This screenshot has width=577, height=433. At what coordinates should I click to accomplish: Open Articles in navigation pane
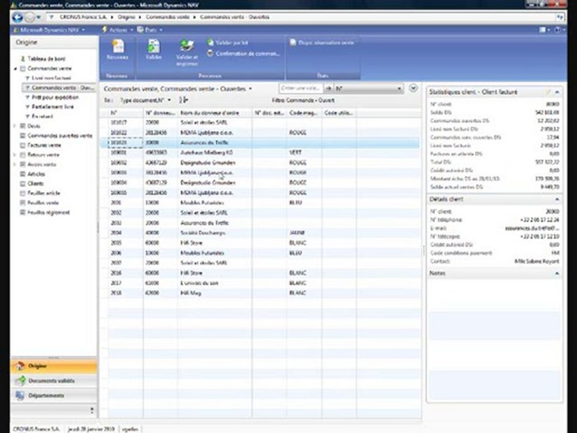click(36, 174)
